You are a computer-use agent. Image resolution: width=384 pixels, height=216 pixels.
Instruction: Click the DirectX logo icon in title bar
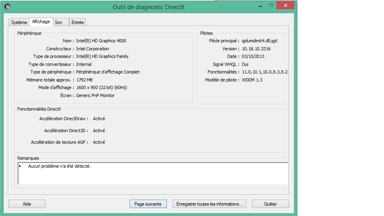click(x=7, y=7)
